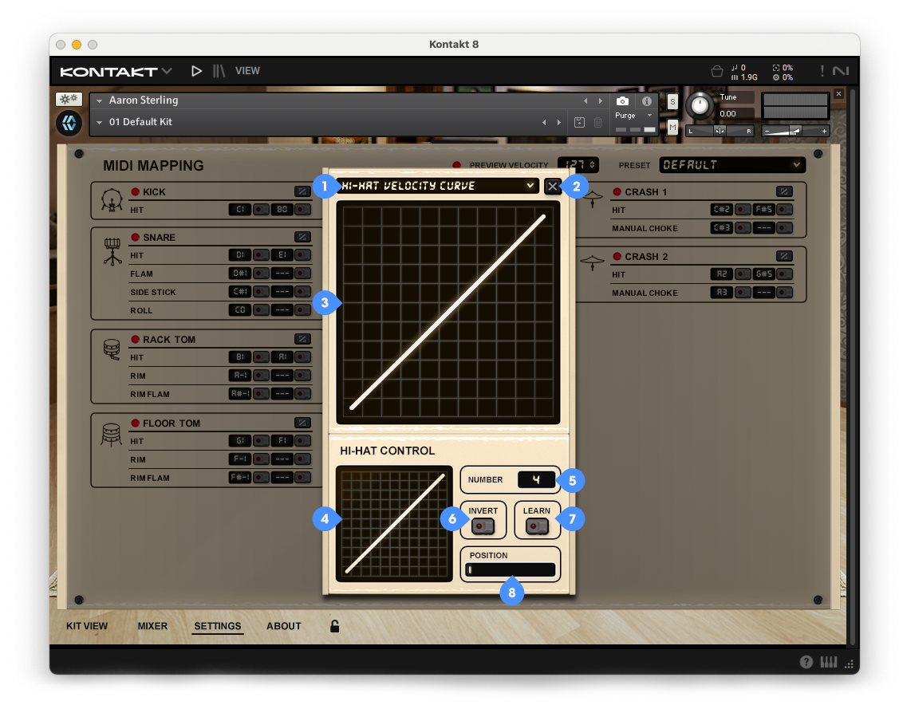Click the large hi-hat velocity curve graph

(448, 313)
